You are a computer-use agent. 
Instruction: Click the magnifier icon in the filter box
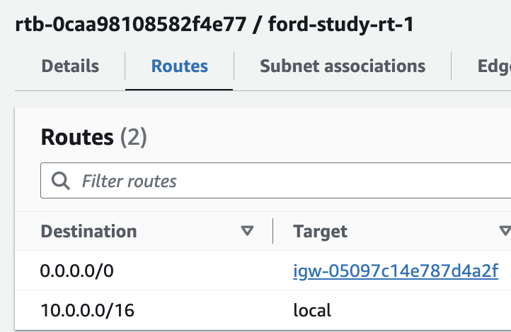click(61, 181)
